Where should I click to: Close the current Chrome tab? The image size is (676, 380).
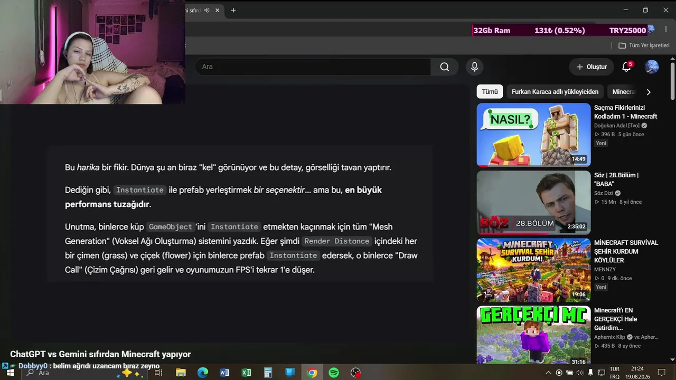[x=217, y=10]
